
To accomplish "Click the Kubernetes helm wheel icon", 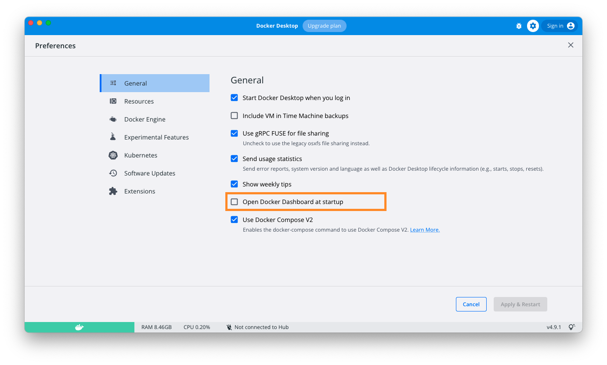I will point(113,155).
